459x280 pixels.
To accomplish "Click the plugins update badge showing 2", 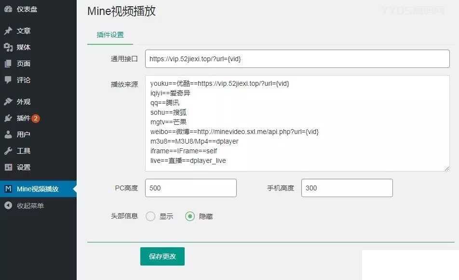I will [36, 118].
